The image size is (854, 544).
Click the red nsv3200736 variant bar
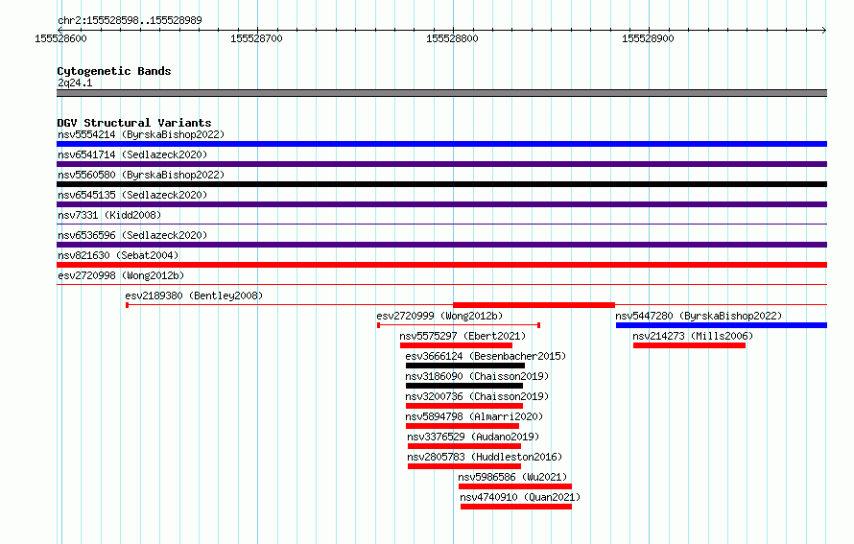[464, 406]
